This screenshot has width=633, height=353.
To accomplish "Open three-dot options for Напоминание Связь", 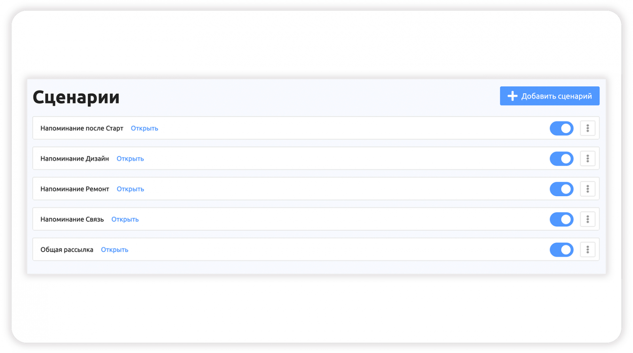I will click(x=588, y=219).
